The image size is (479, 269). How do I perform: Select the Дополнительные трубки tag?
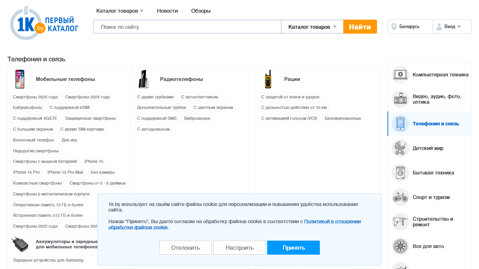click(x=162, y=108)
